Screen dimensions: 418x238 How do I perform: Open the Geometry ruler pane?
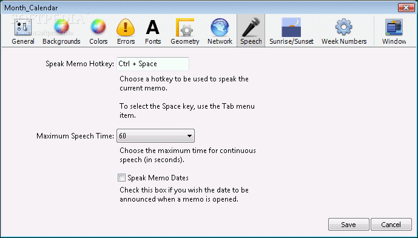click(185, 31)
